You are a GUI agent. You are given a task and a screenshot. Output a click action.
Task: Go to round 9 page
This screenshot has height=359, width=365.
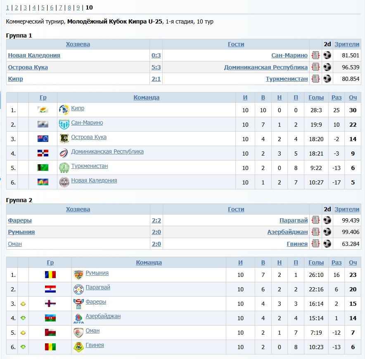click(78, 7)
